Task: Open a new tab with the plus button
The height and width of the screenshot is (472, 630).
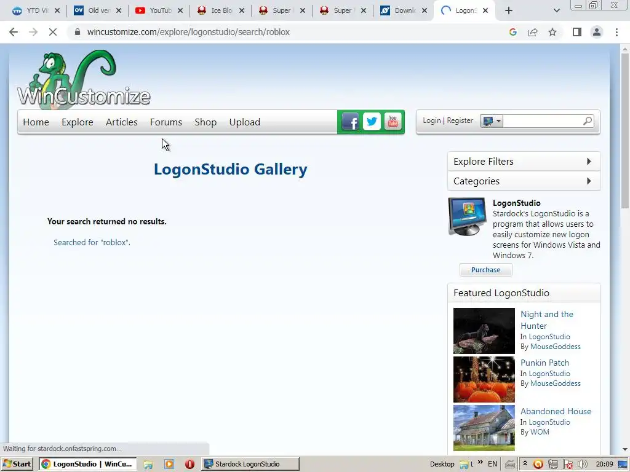Action: [509, 11]
